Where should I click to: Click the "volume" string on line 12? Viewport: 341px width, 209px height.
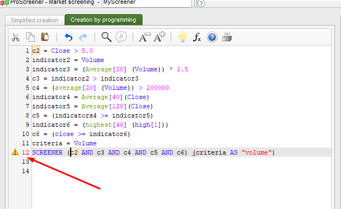256,152
